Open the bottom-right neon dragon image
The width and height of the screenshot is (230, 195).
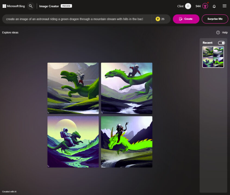[126, 141]
